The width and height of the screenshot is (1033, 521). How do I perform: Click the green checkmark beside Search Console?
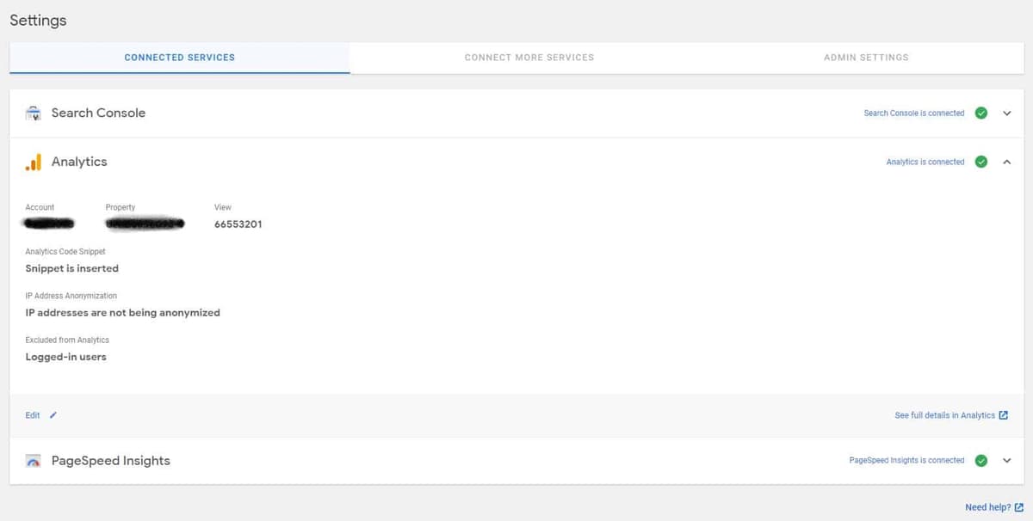(x=981, y=113)
